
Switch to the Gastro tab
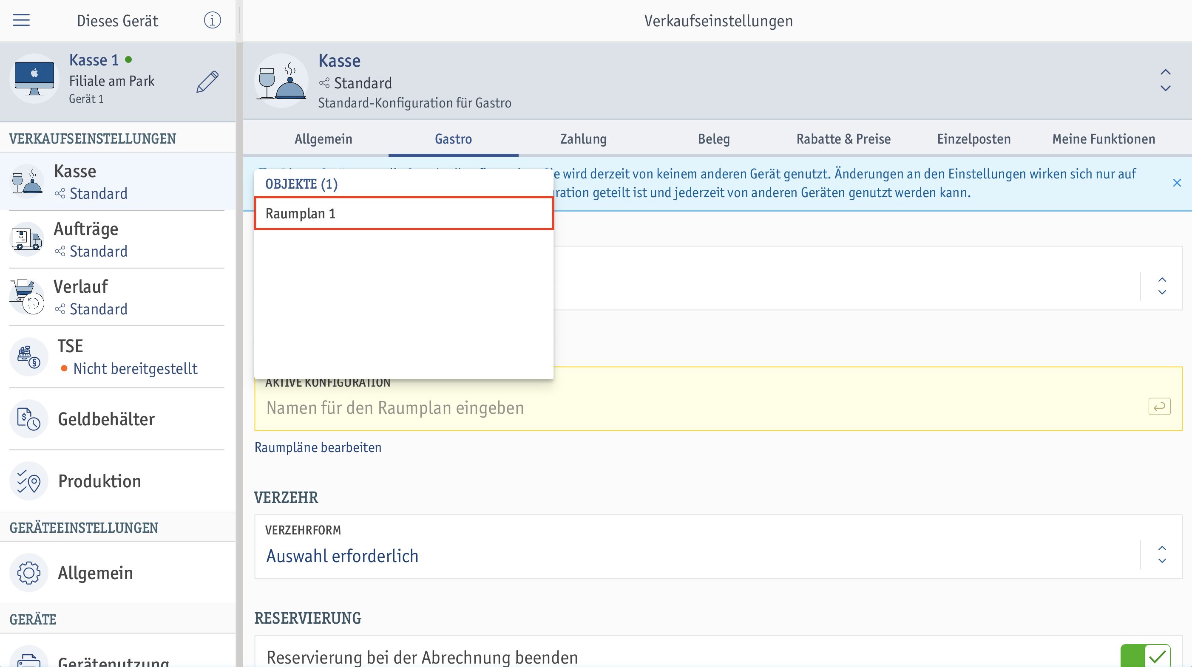(x=453, y=139)
